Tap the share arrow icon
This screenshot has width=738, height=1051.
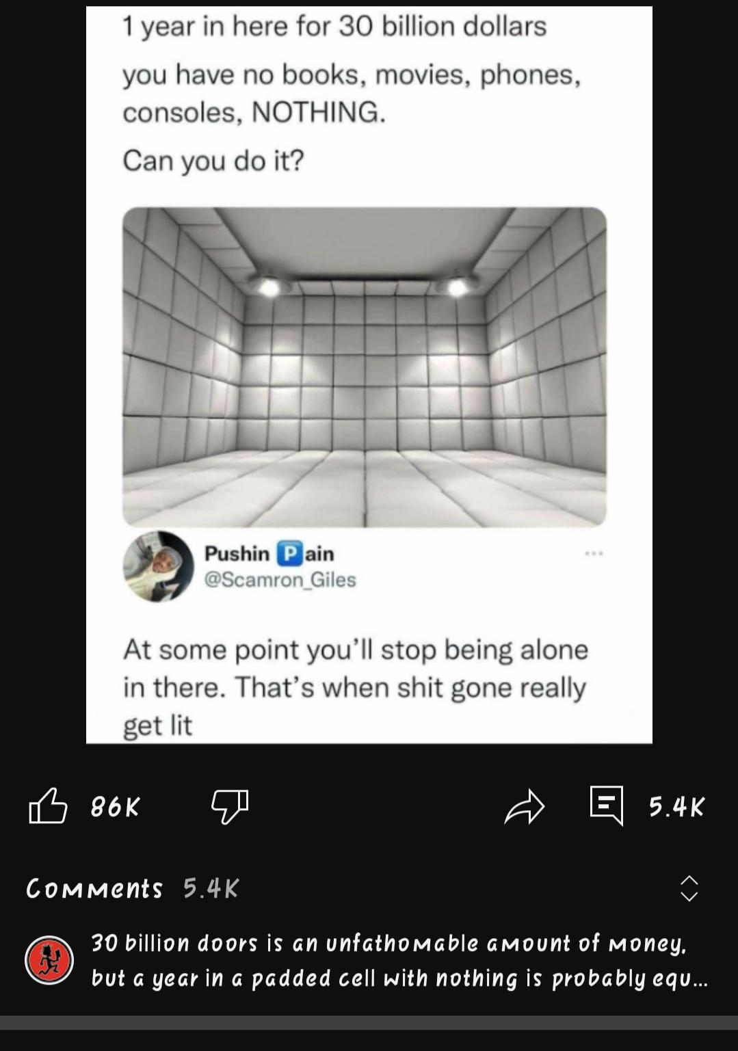click(524, 806)
